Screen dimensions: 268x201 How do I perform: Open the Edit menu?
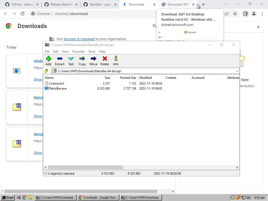[x=56, y=52]
